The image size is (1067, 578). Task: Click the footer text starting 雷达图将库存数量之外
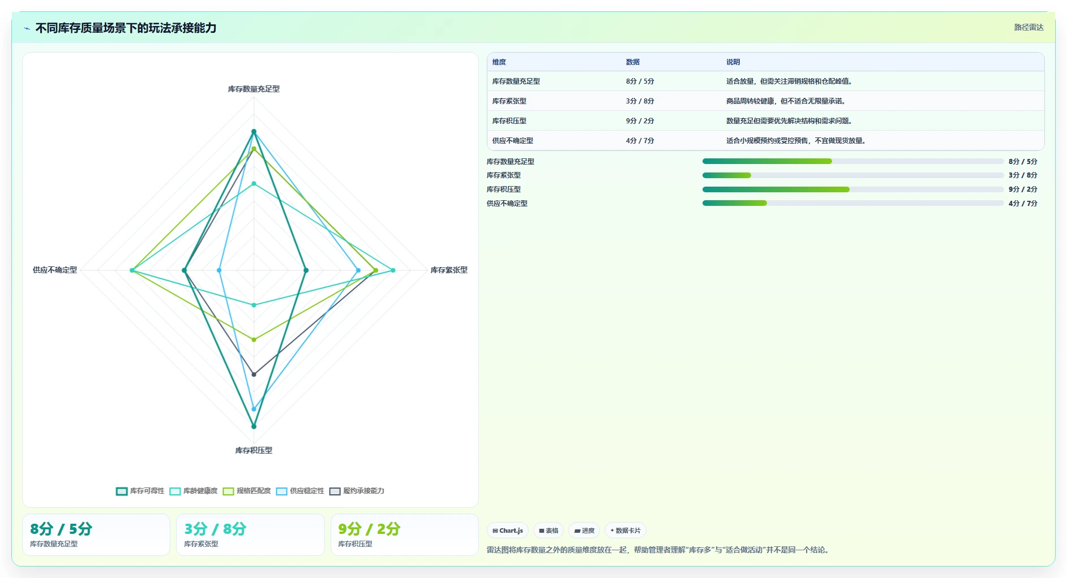tap(659, 550)
